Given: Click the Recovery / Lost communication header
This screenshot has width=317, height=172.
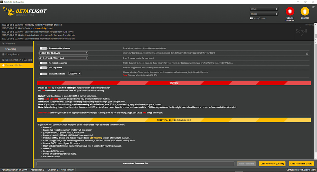Looking at the screenshot, I should click(174, 120).
